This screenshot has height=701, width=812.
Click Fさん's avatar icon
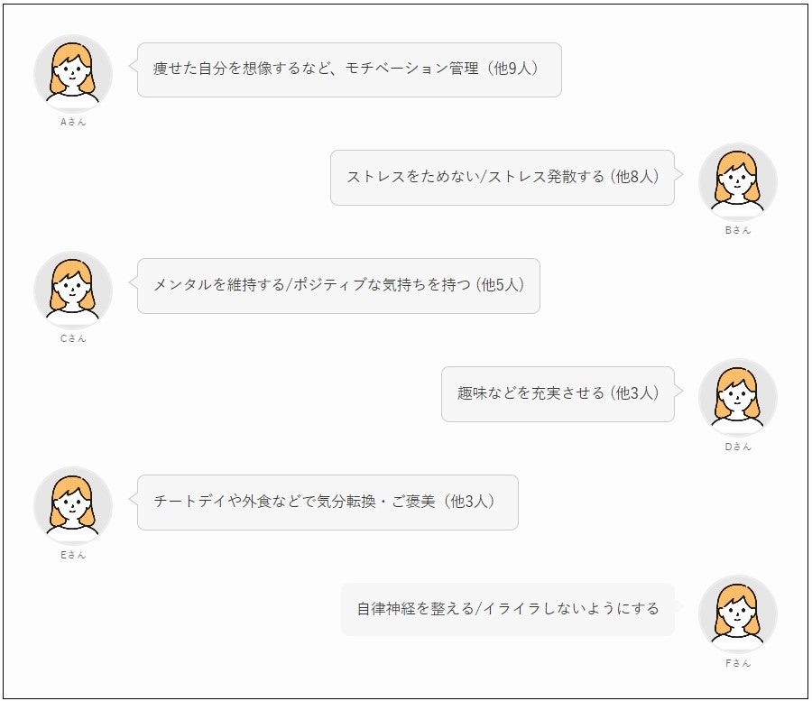pyautogui.click(x=738, y=614)
